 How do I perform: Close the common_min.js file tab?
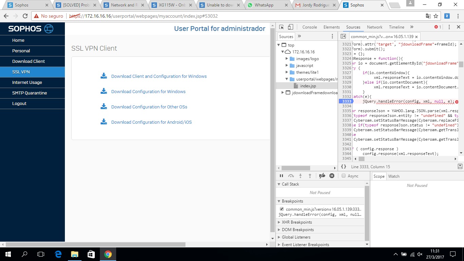click(x=416, y=37)
